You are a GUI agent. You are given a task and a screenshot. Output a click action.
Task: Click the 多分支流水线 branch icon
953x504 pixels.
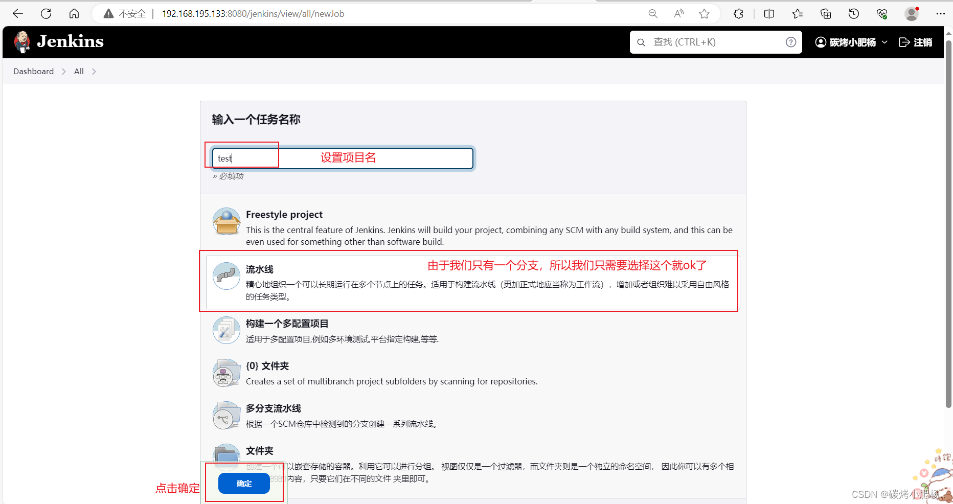pyautogui.click(x=226, y=415)
